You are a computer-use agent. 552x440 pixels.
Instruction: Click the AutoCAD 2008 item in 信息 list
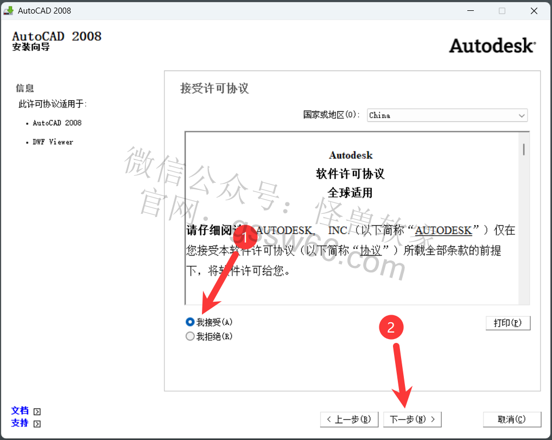57,123
